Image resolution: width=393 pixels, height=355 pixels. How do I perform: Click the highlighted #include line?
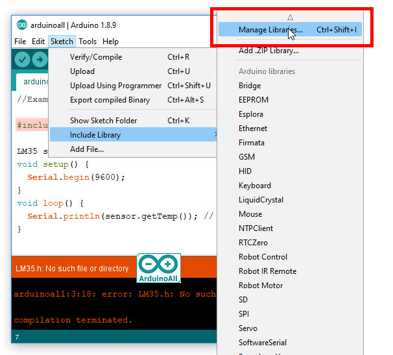[x=32, y=125]
